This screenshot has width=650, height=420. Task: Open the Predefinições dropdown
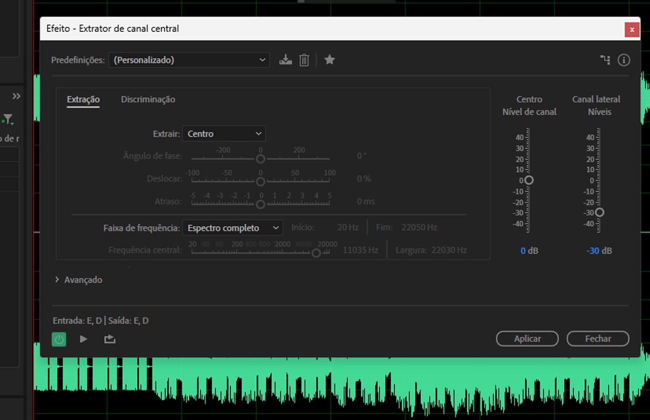coord(189,60)
